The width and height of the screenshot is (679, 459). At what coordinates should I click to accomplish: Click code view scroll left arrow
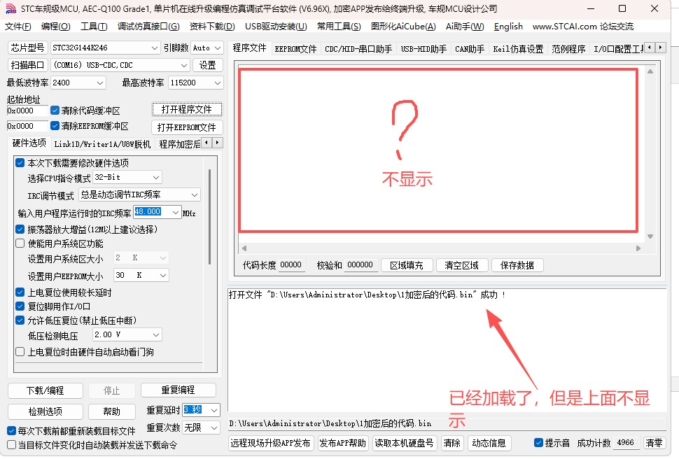point(244,248)
